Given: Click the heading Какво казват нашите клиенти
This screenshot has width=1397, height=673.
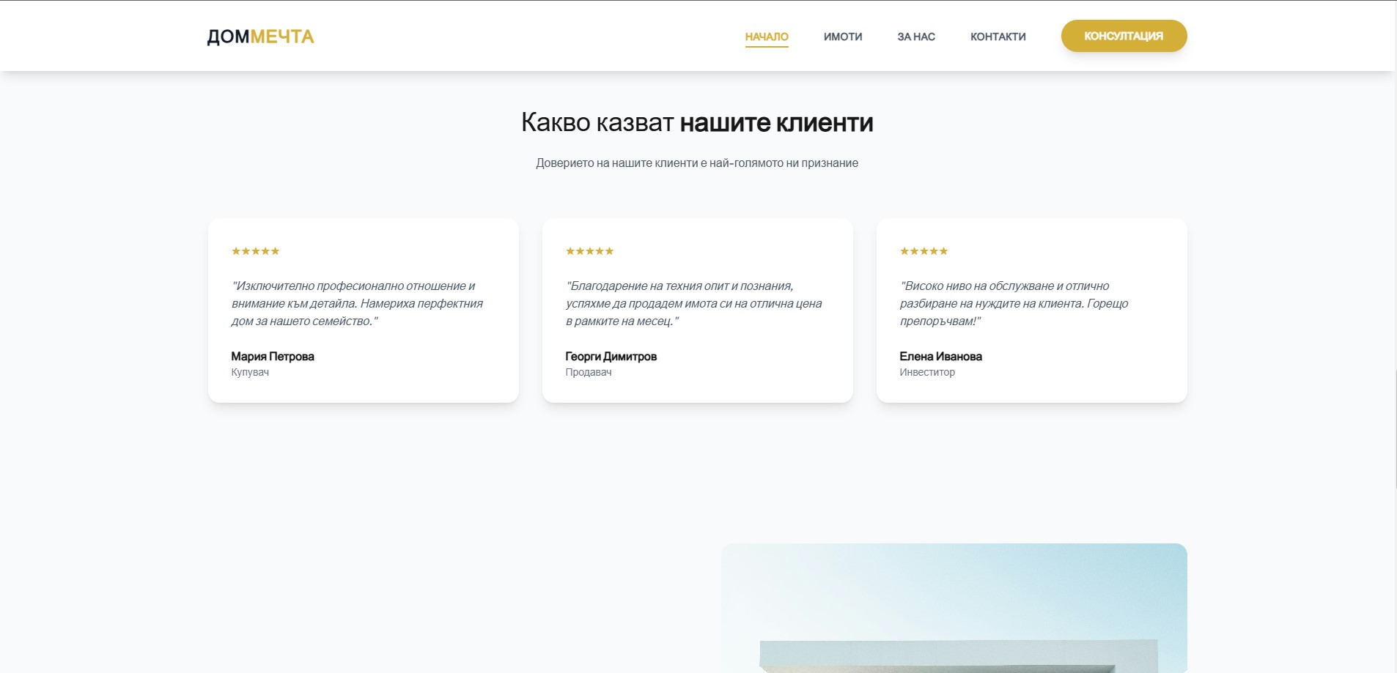Looking at the screenshot, I should tap(697, 122).
